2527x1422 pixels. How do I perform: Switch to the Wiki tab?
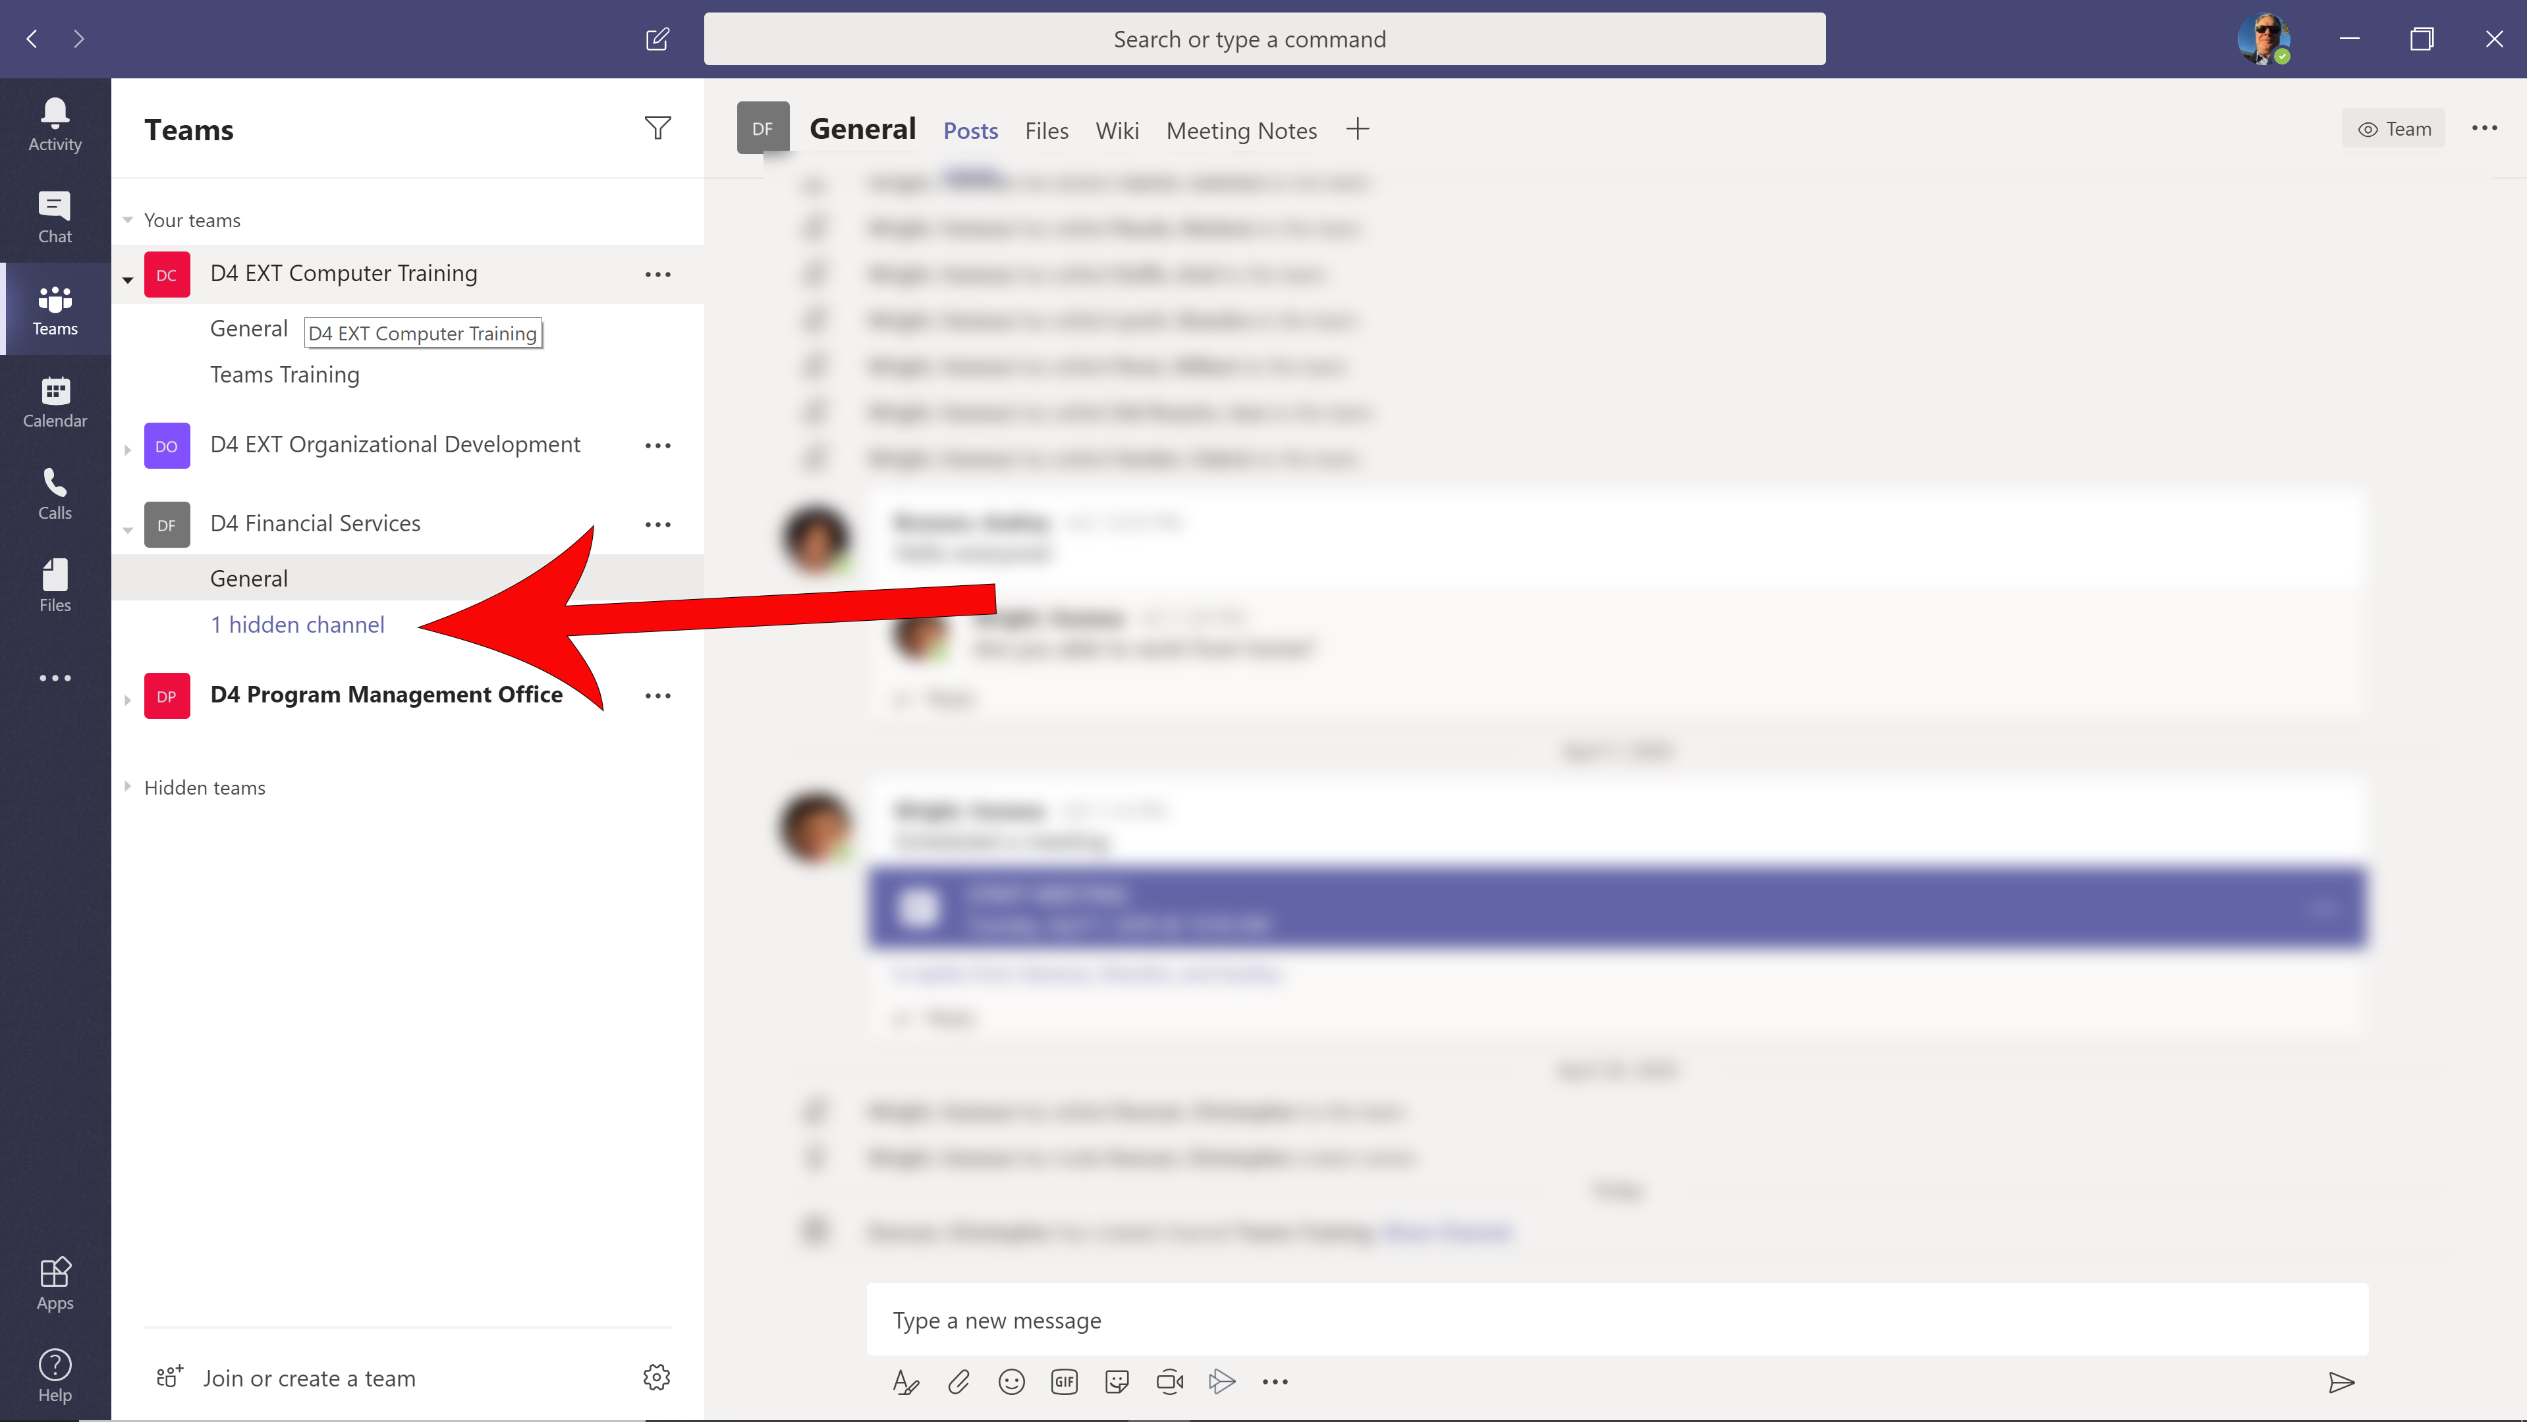(1117, 130)
